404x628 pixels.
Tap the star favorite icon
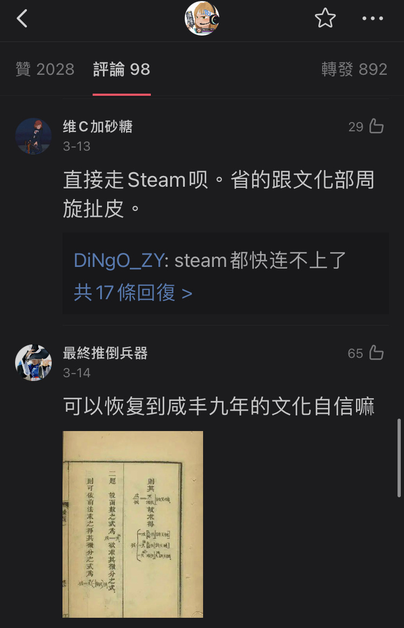point(325,18)
